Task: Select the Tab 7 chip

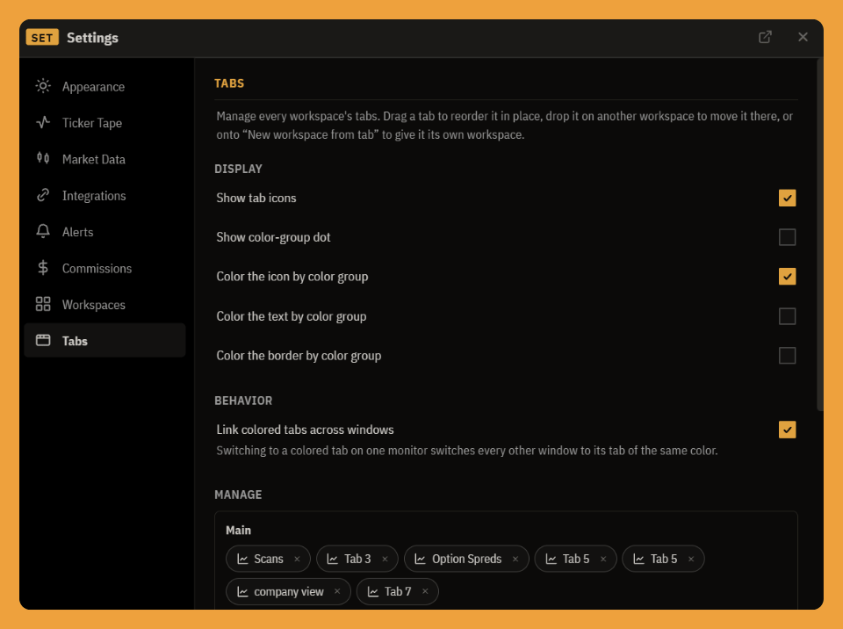Action: coord(397,592)
